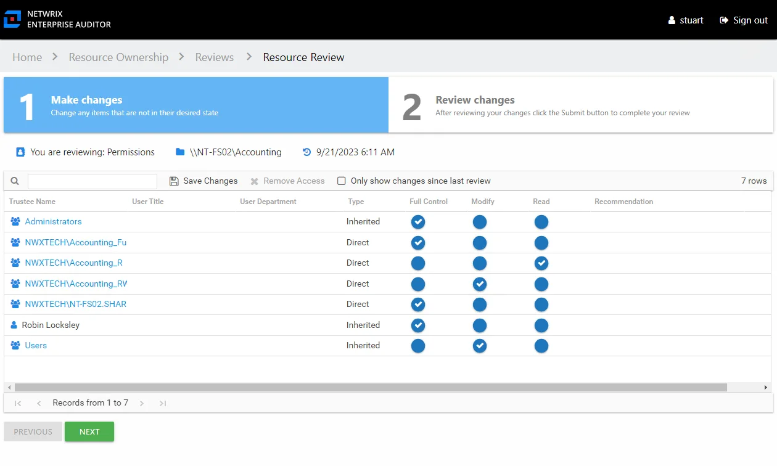
Task: Toggle Read for Users
Action: 541,346
